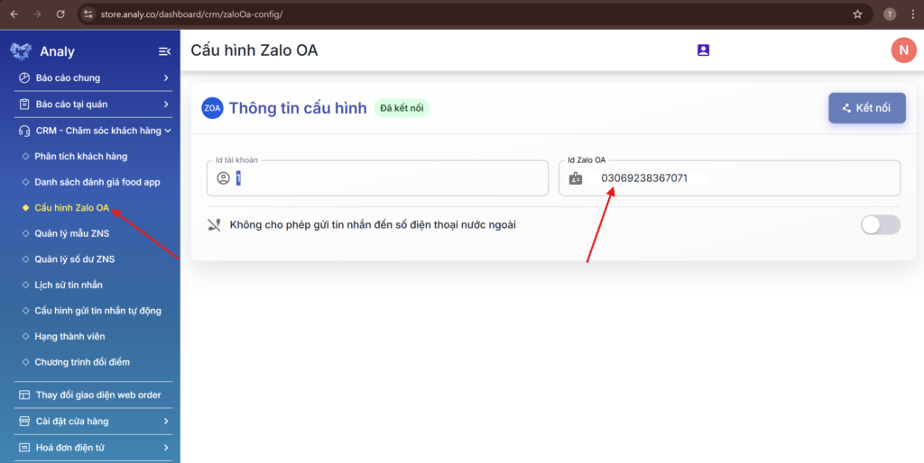Focus the Id tài khoản input field
Viewport: 924px width, 463px height.
[x=377, y=178]
